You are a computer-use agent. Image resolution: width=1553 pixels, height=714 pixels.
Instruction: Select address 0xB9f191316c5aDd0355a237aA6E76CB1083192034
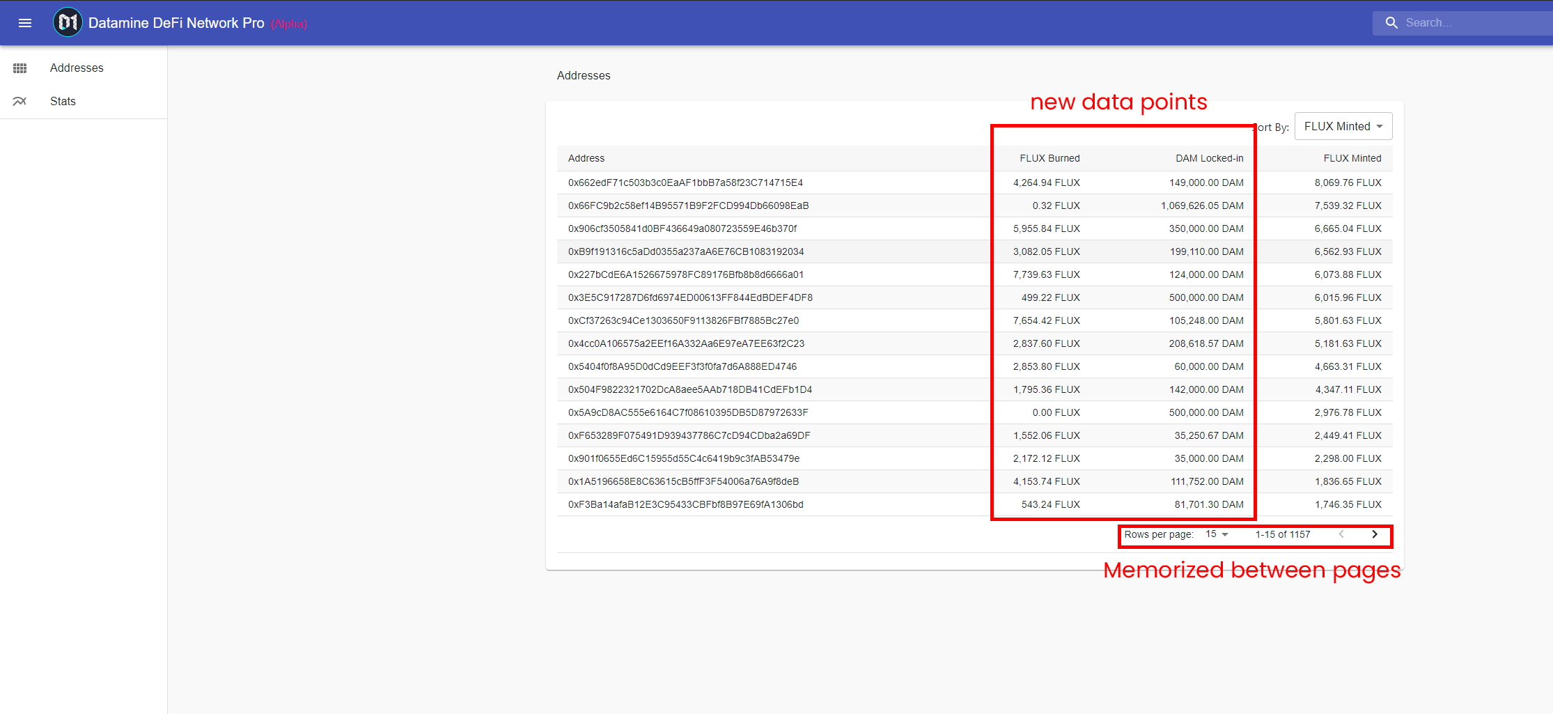686,251
